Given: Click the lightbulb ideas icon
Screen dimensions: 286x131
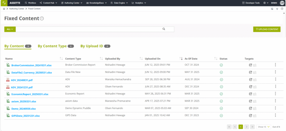Looking at the screenshot, I should (x=277, y=9).
